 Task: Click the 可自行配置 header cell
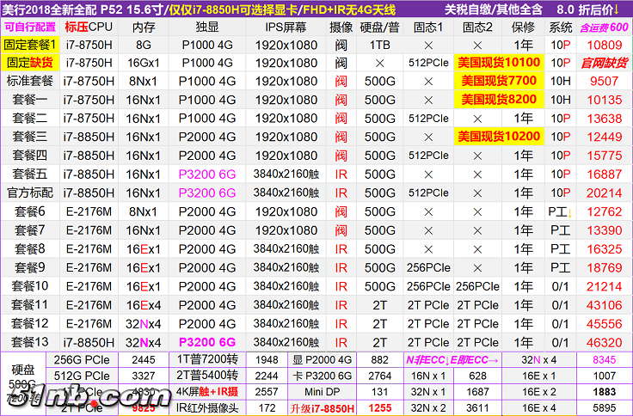tap(31, 27)
